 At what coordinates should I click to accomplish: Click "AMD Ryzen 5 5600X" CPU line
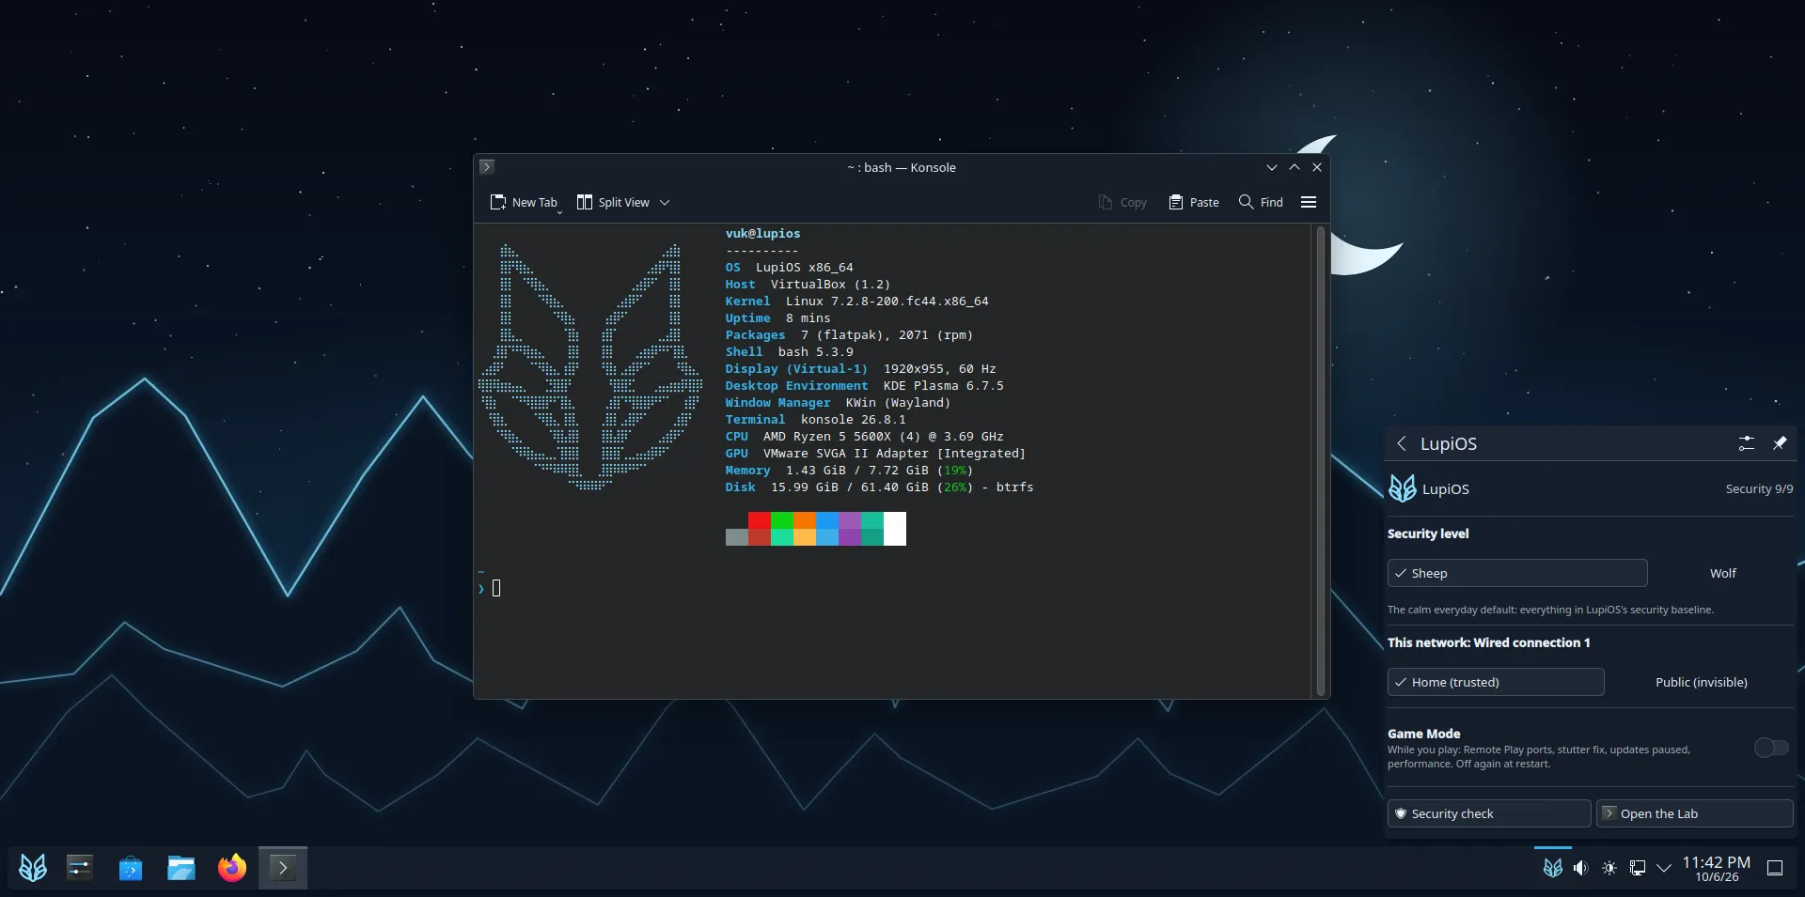[x=864, y=436]
